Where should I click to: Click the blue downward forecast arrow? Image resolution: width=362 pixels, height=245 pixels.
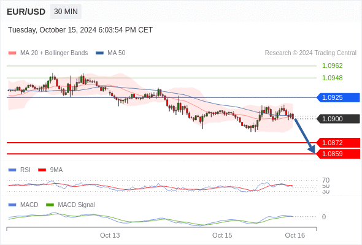304,135
